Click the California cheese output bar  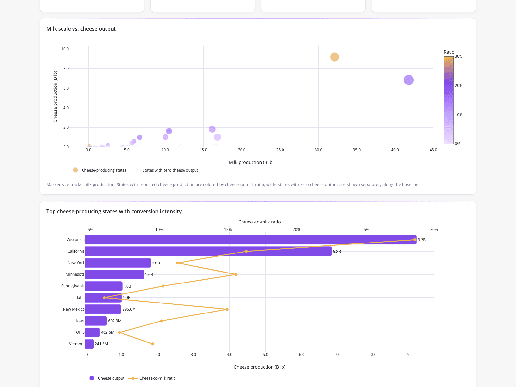[x=208, y=251]
